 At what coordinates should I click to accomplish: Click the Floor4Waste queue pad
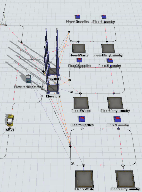[79, 49]
